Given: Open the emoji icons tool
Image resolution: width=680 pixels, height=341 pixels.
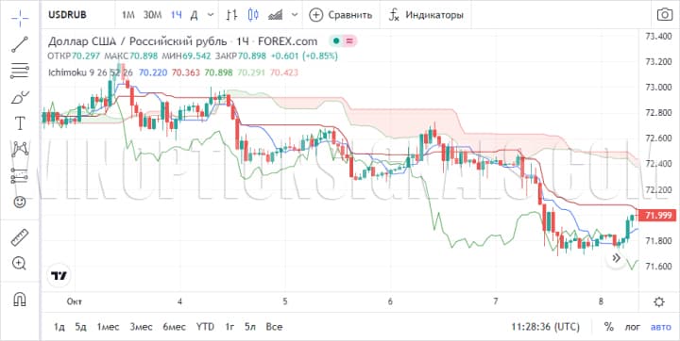Looking at the screenshot, I should tap(20, 203).
